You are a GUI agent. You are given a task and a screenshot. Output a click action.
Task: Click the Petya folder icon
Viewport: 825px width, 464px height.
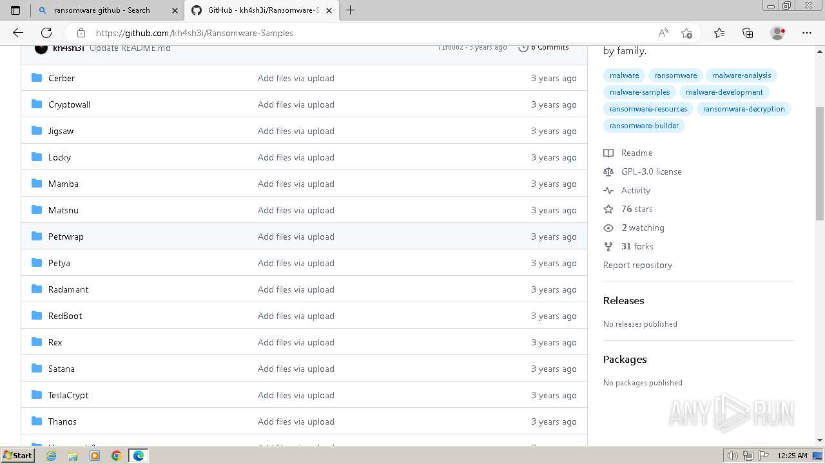(37, 263)
